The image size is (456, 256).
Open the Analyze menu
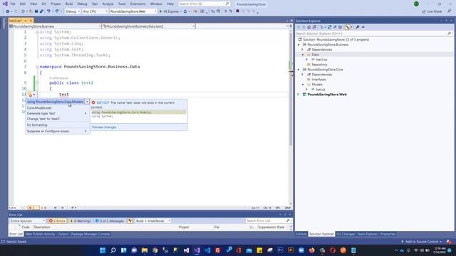(108, 4)
